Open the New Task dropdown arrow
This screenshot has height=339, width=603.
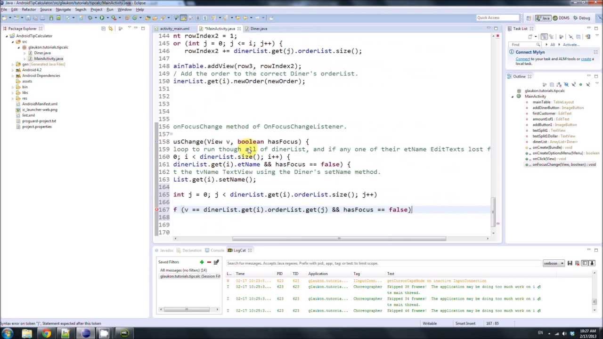pyautogui.click(x=536, y=37)
